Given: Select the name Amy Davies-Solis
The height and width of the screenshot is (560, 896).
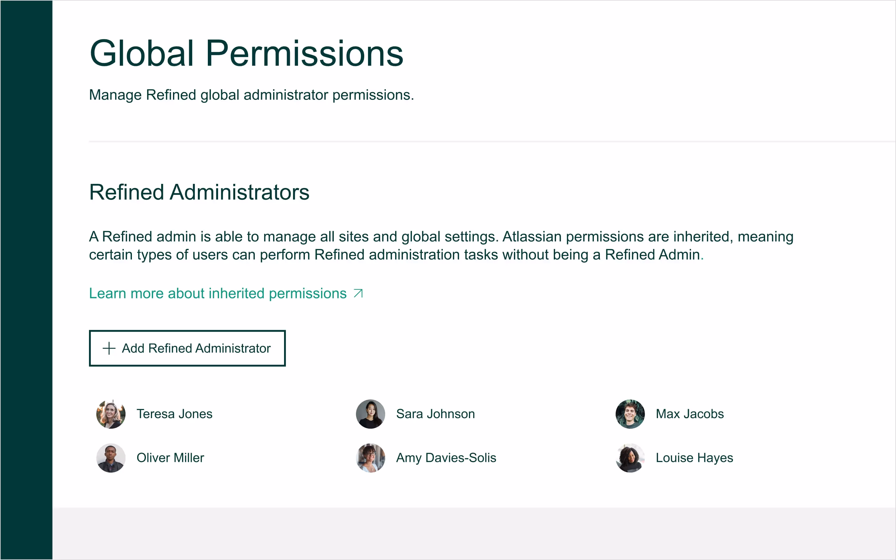Looking at the screenshot, I should (x=446, y=458).
